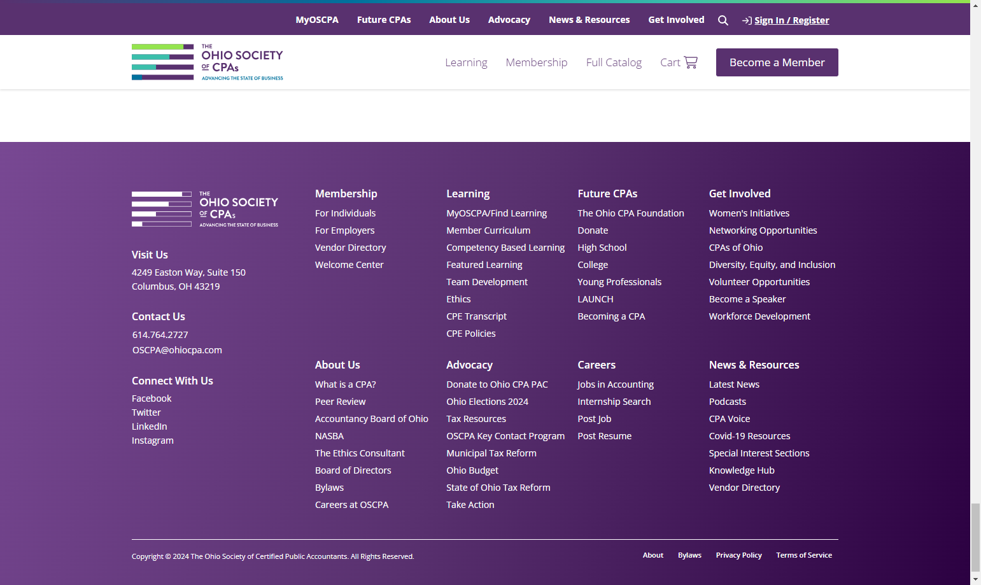981x585 pixels.
Task: Open the Terms of Service footer link
Action: tap(804, 555)
